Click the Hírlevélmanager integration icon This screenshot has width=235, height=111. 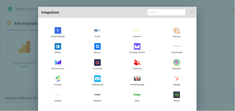pyautogui.click(x=137, y=79)
